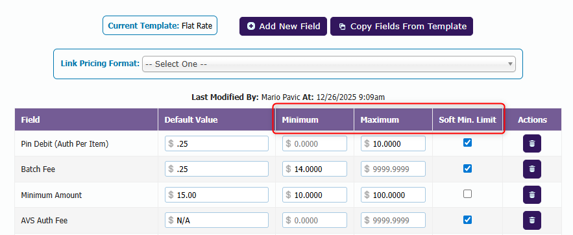Click the Current Template Flat Rate label

[x=160, y=25]
